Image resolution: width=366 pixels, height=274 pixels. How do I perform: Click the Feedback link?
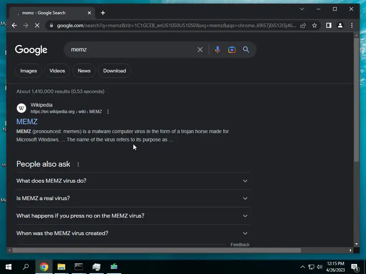click(240, 245)
